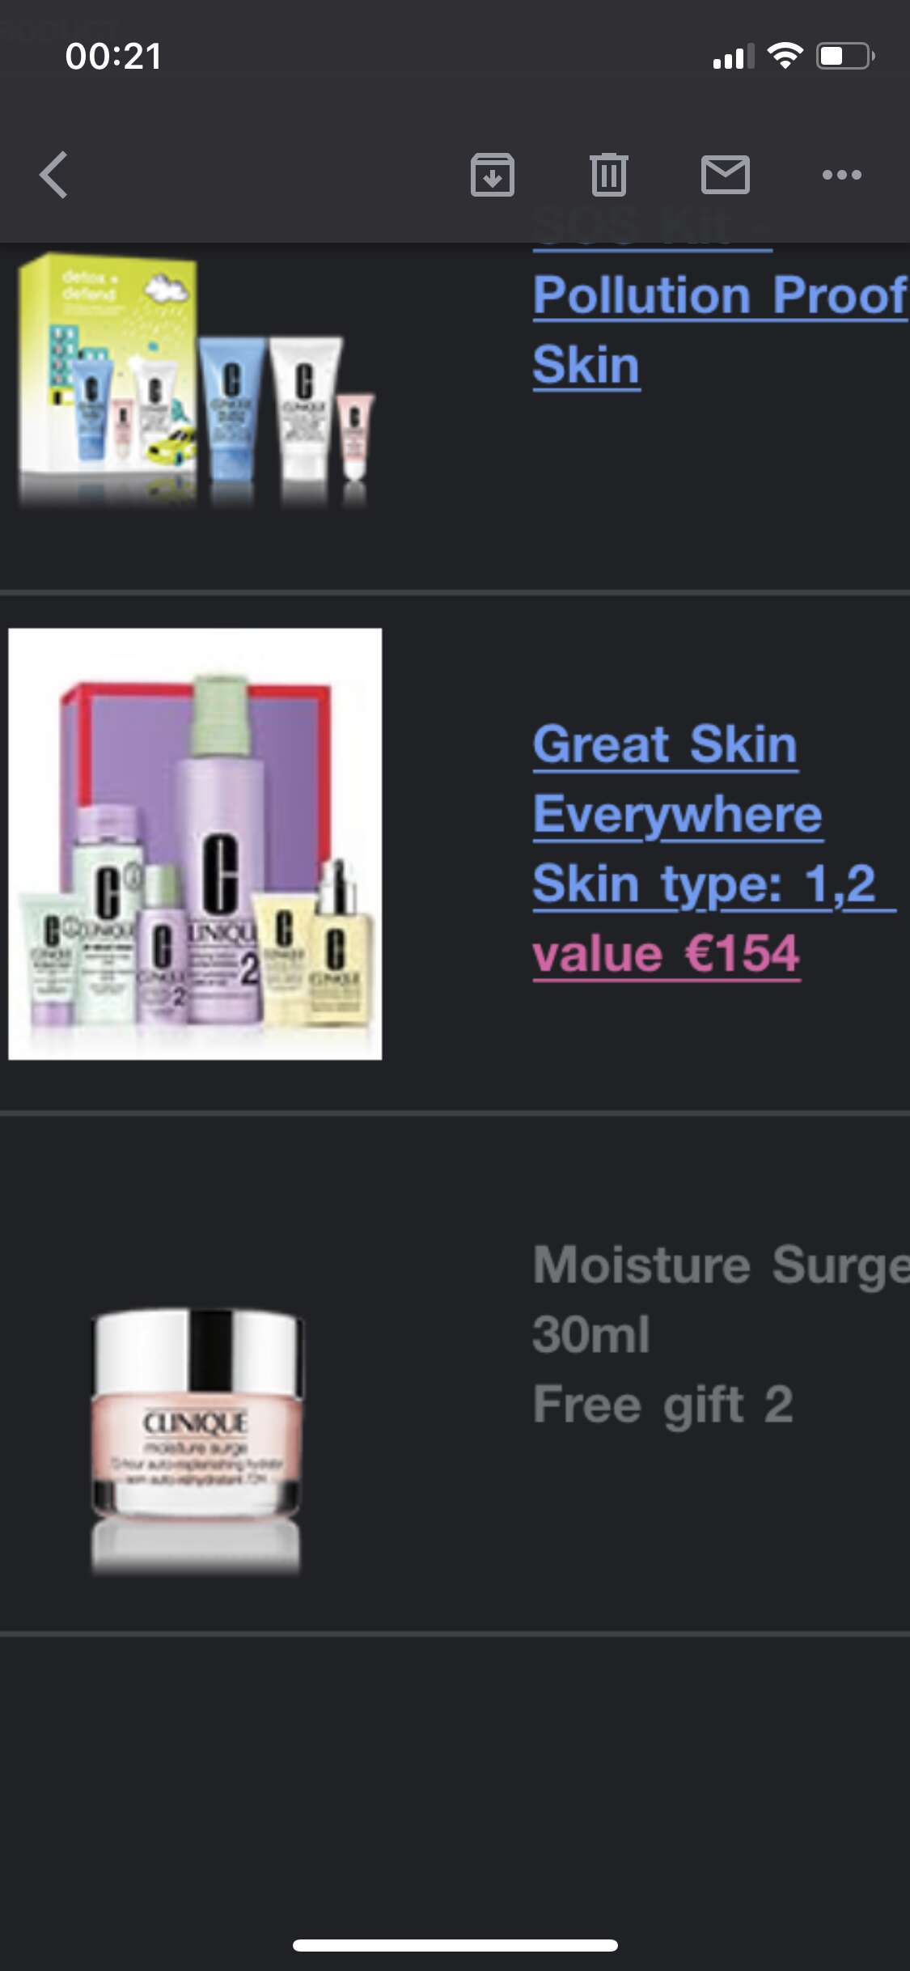Open the three-dot more options menu
The image size is (910, 1971).
(842, 175)
